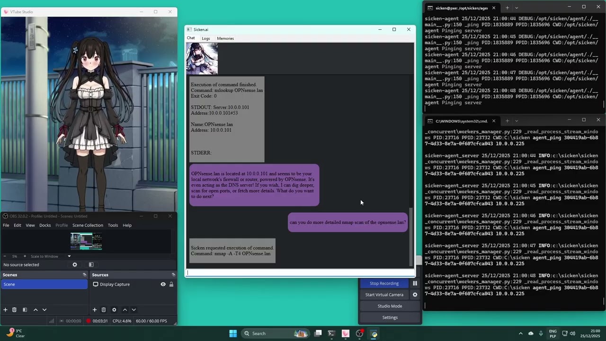This screenshot has width=606, height=341.
Task: Click the cmd.exe terminal scrollbar
Action: [604, 301]
